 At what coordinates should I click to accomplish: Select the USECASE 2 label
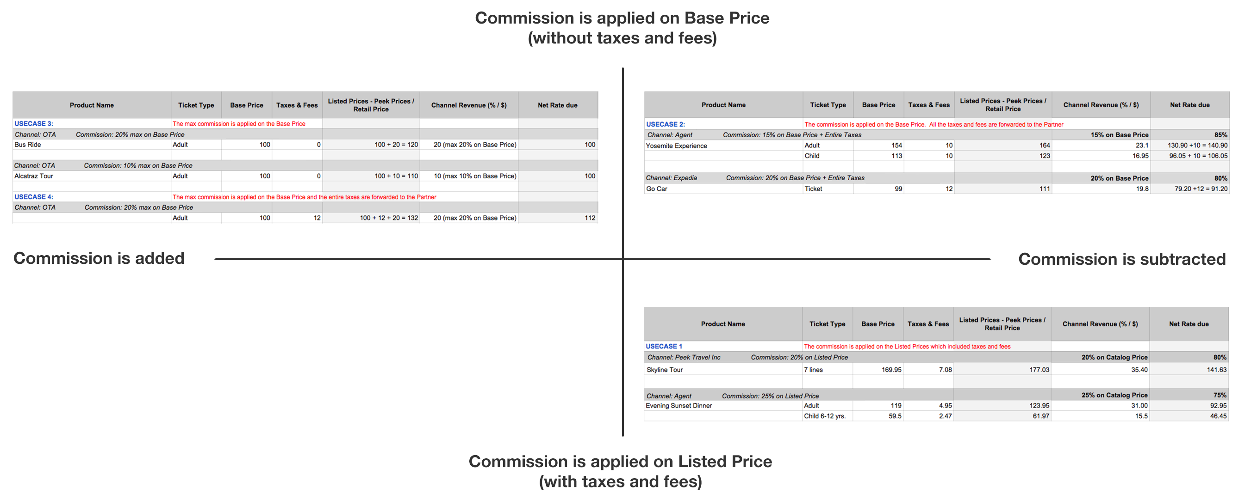click(x=666, y=124)
